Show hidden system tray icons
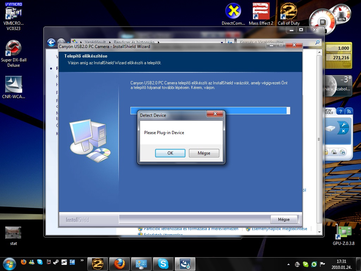Image resolution: width=361 pixels, height=271 pixels. point(288,264)
